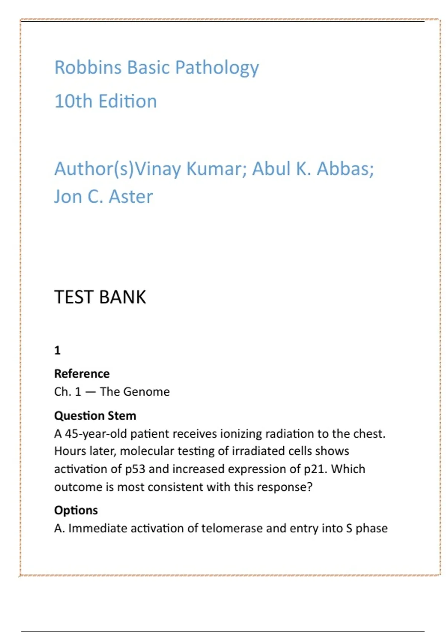Click the word "p53" in the question
Viewport: 446px width, 632px height.
coord(135,469)
